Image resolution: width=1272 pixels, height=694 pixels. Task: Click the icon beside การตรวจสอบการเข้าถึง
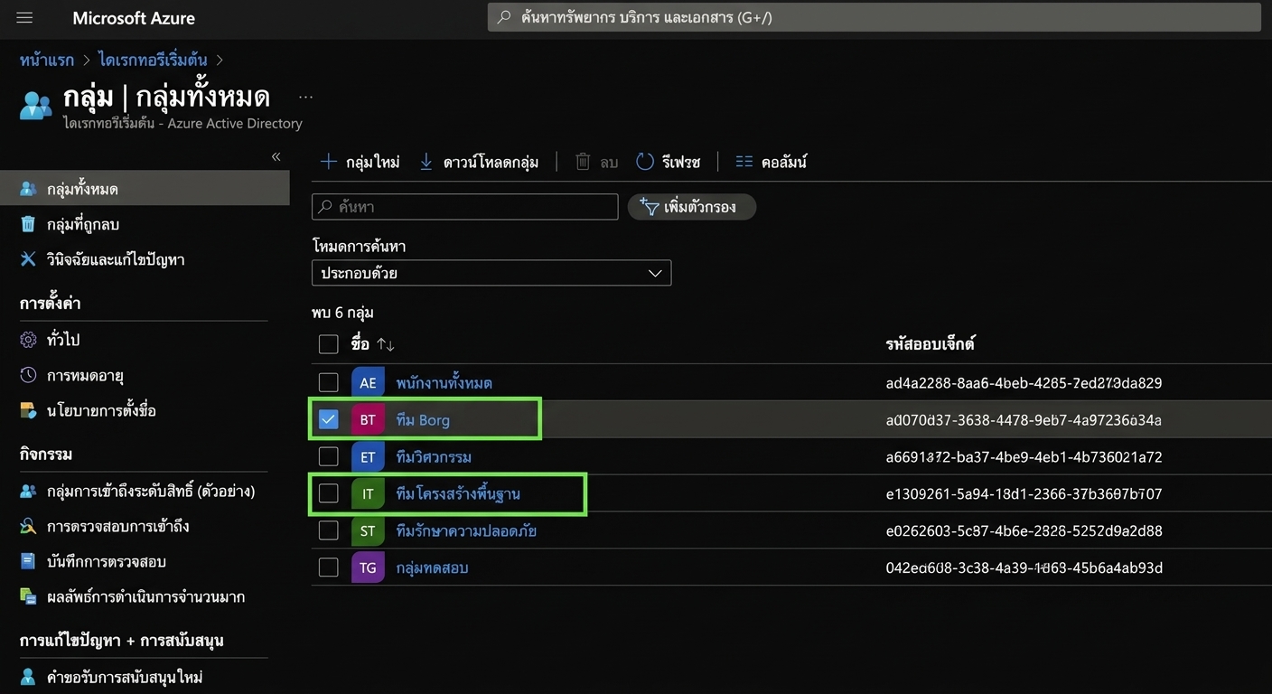click(29, 526)
